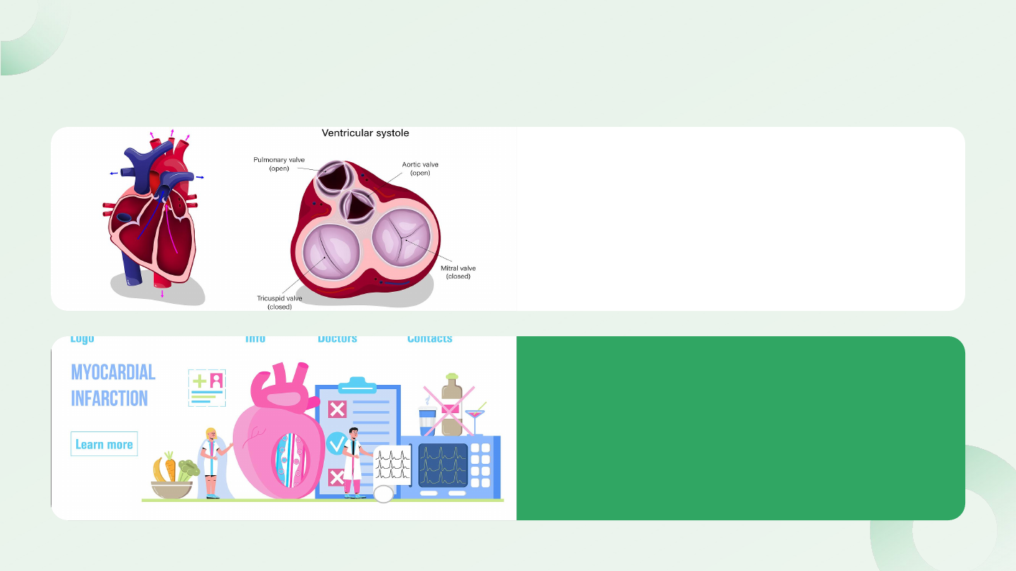Click the Logo text in header

(82, 339)
